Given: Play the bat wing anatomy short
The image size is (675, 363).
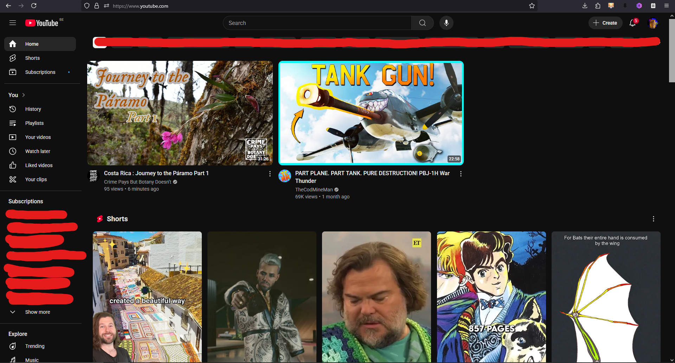Looking at the screenshot, I should (606, 297).
